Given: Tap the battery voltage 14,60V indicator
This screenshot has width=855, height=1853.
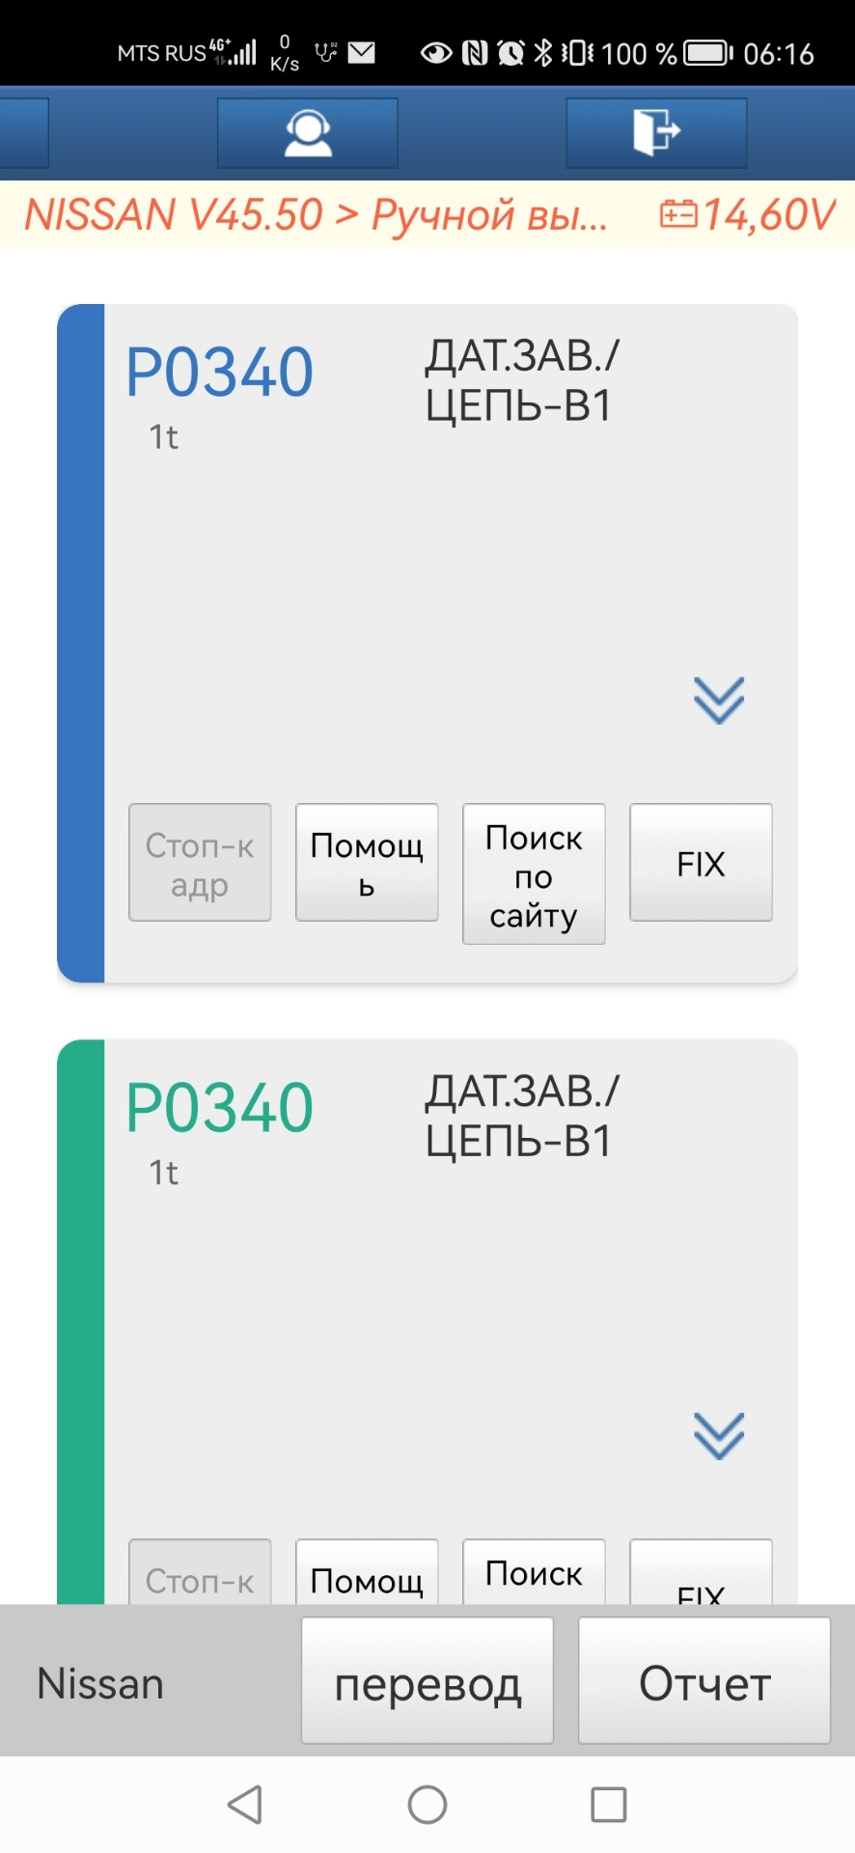Looking at the screenshot, I should pos(747,214).
